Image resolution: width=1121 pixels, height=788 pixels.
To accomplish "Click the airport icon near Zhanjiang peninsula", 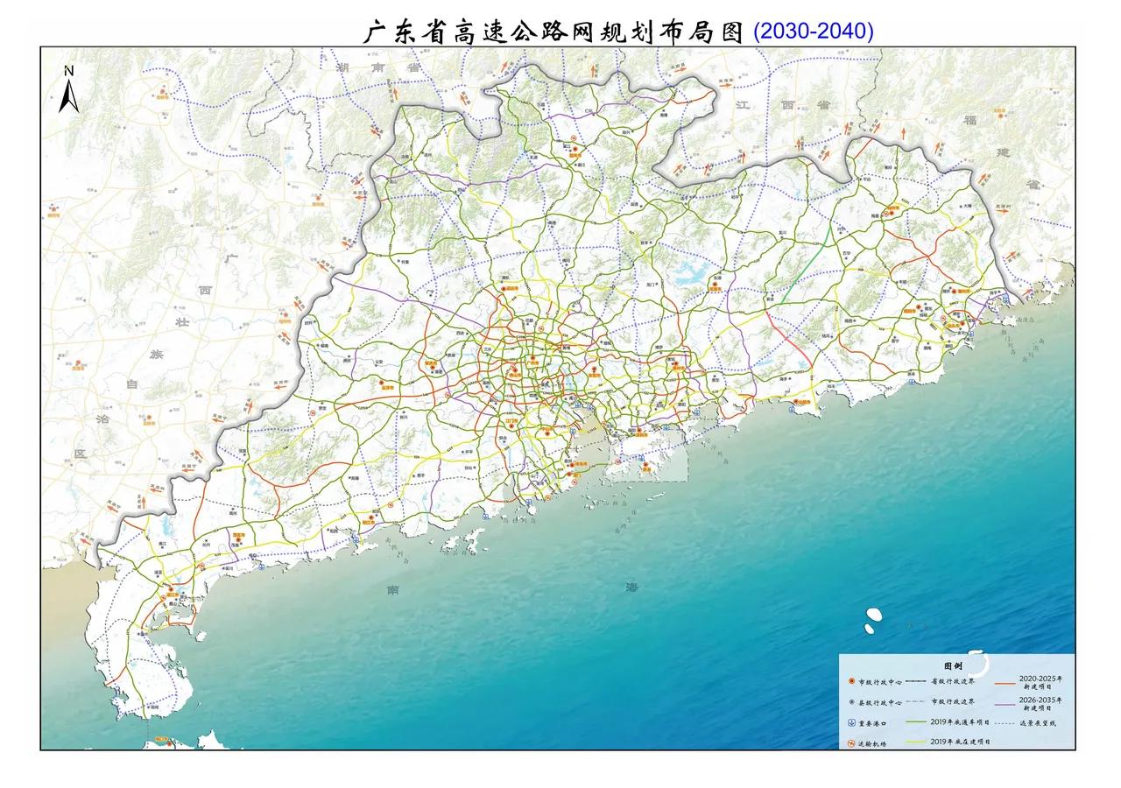I will point(164,596).
